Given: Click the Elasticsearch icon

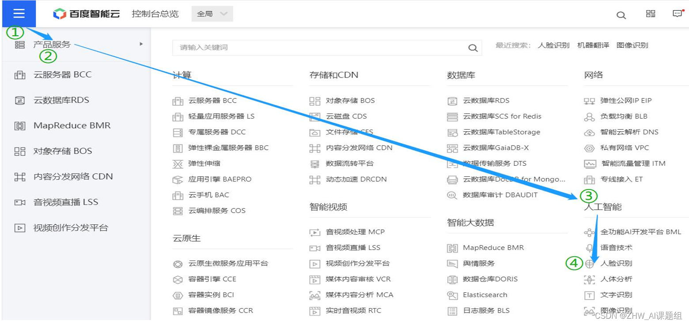Looking at the screenshot, I should [452, 295].
